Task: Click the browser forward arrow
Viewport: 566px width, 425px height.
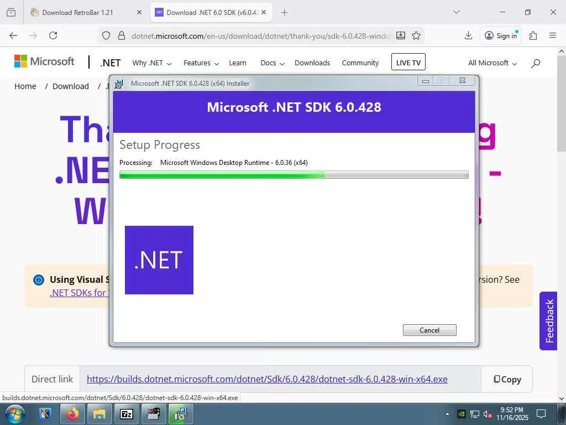Action: (33, 35)
